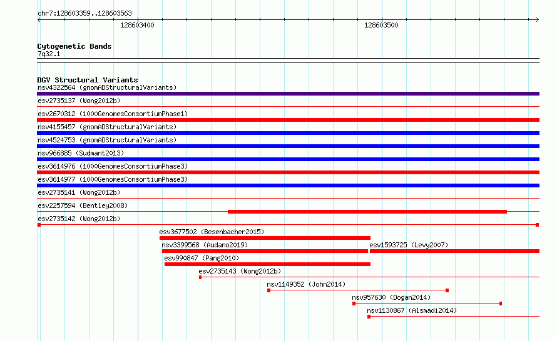Open the nsv966885 (Sudmant2013) label
Viewport: 557px width, 341px height.
pos(81,153)
